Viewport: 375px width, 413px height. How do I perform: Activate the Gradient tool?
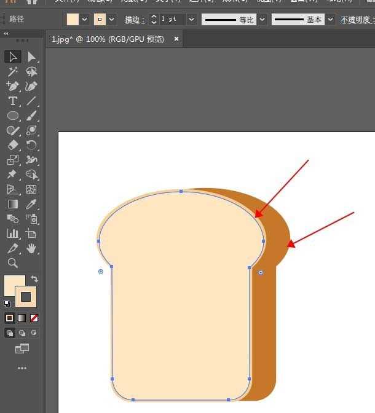pos(12,204)
